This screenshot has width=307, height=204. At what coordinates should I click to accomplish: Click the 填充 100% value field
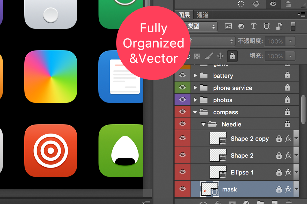(275, 56)
